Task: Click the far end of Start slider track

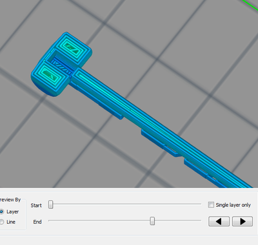Action: [199, 204]
